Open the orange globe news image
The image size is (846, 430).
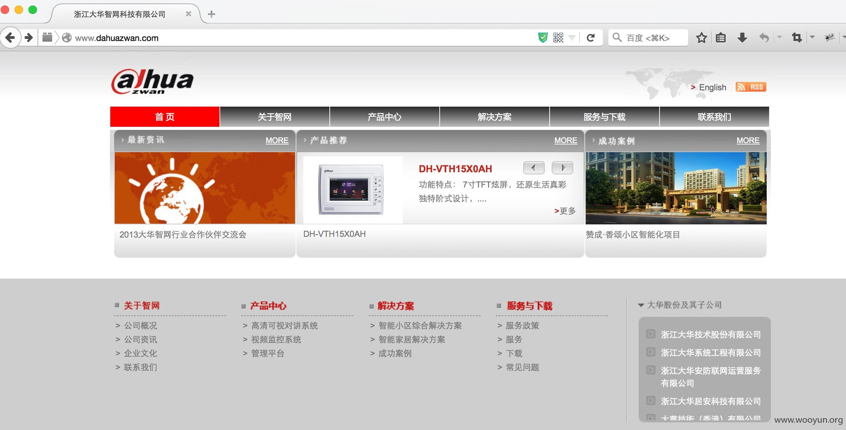(205, 188)
